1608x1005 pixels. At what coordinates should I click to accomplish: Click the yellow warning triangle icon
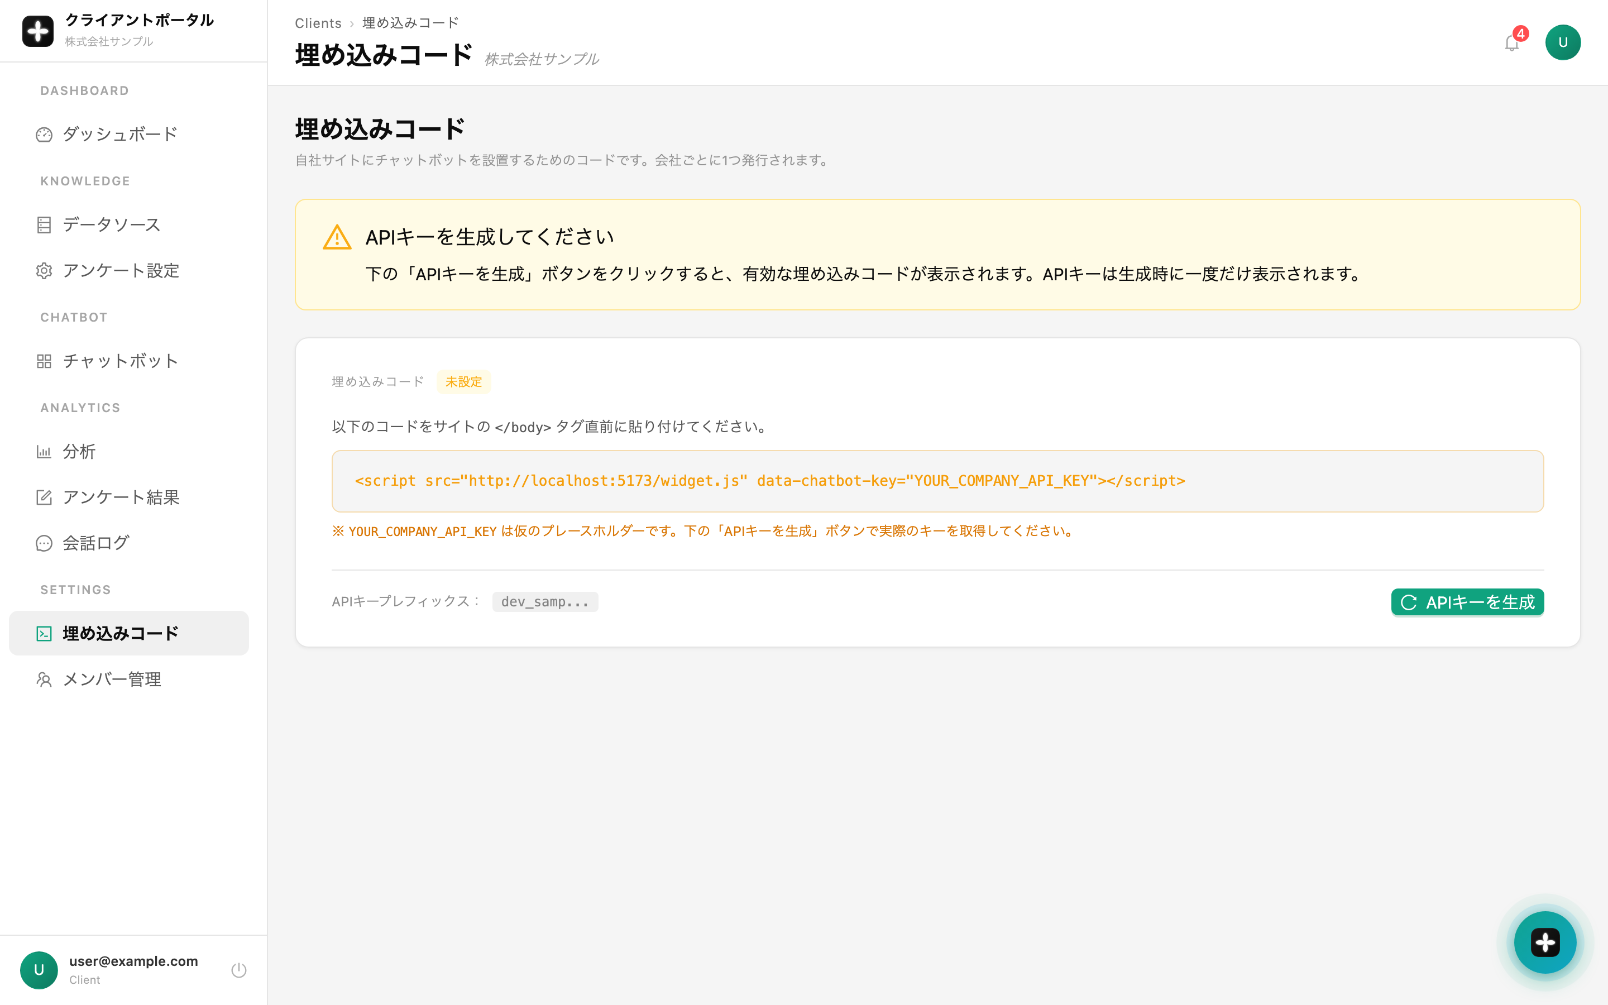click(337, 237)
